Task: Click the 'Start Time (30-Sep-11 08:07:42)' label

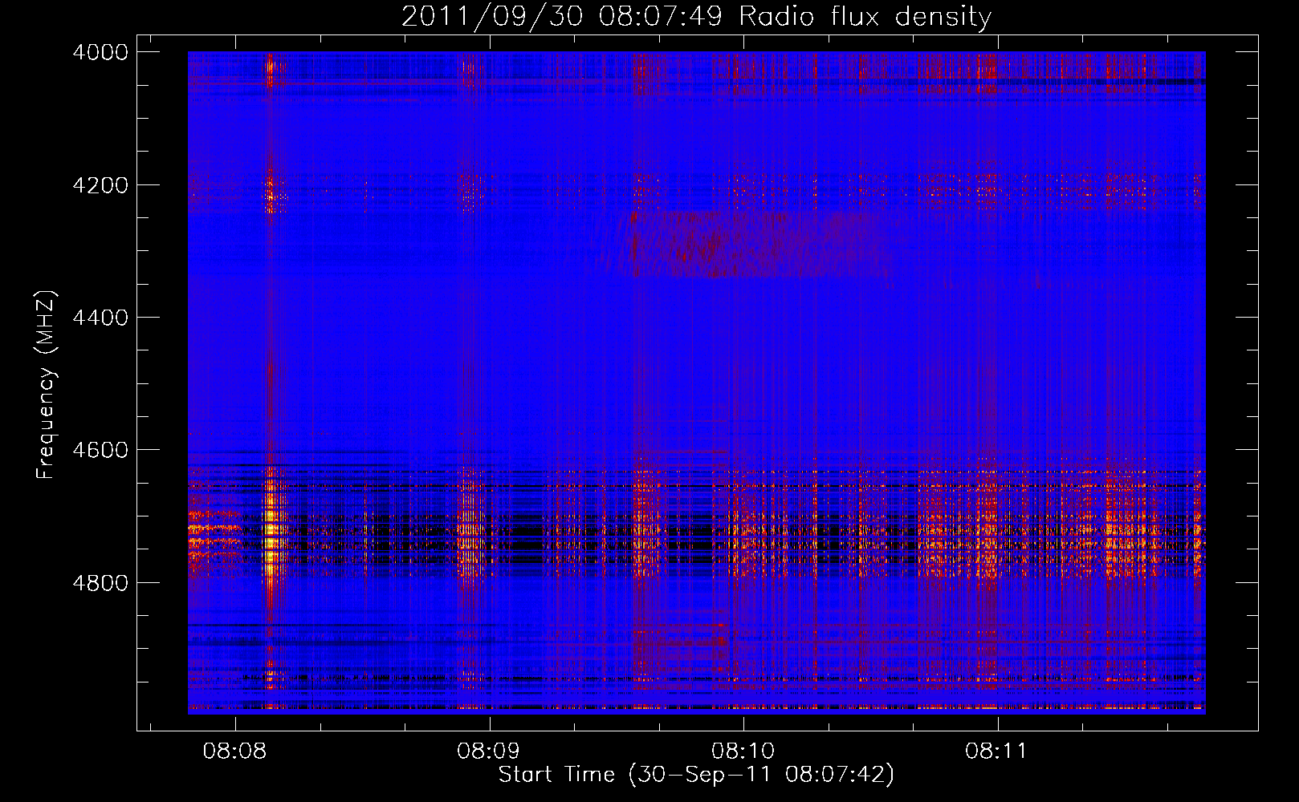Action: pos(696,775)
